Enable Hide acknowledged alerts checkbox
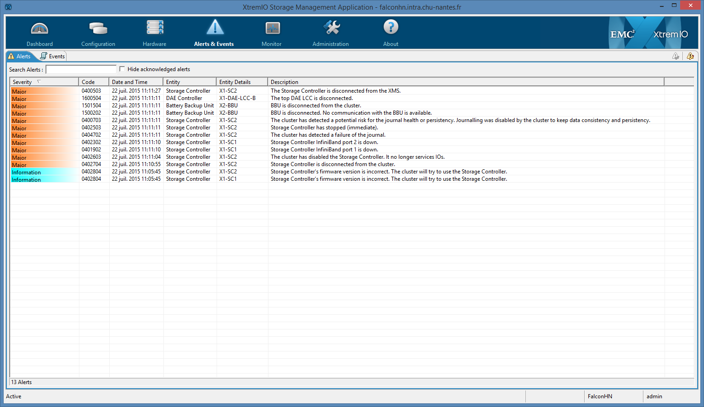Viewport: 704px width, 407px height. 122,69
